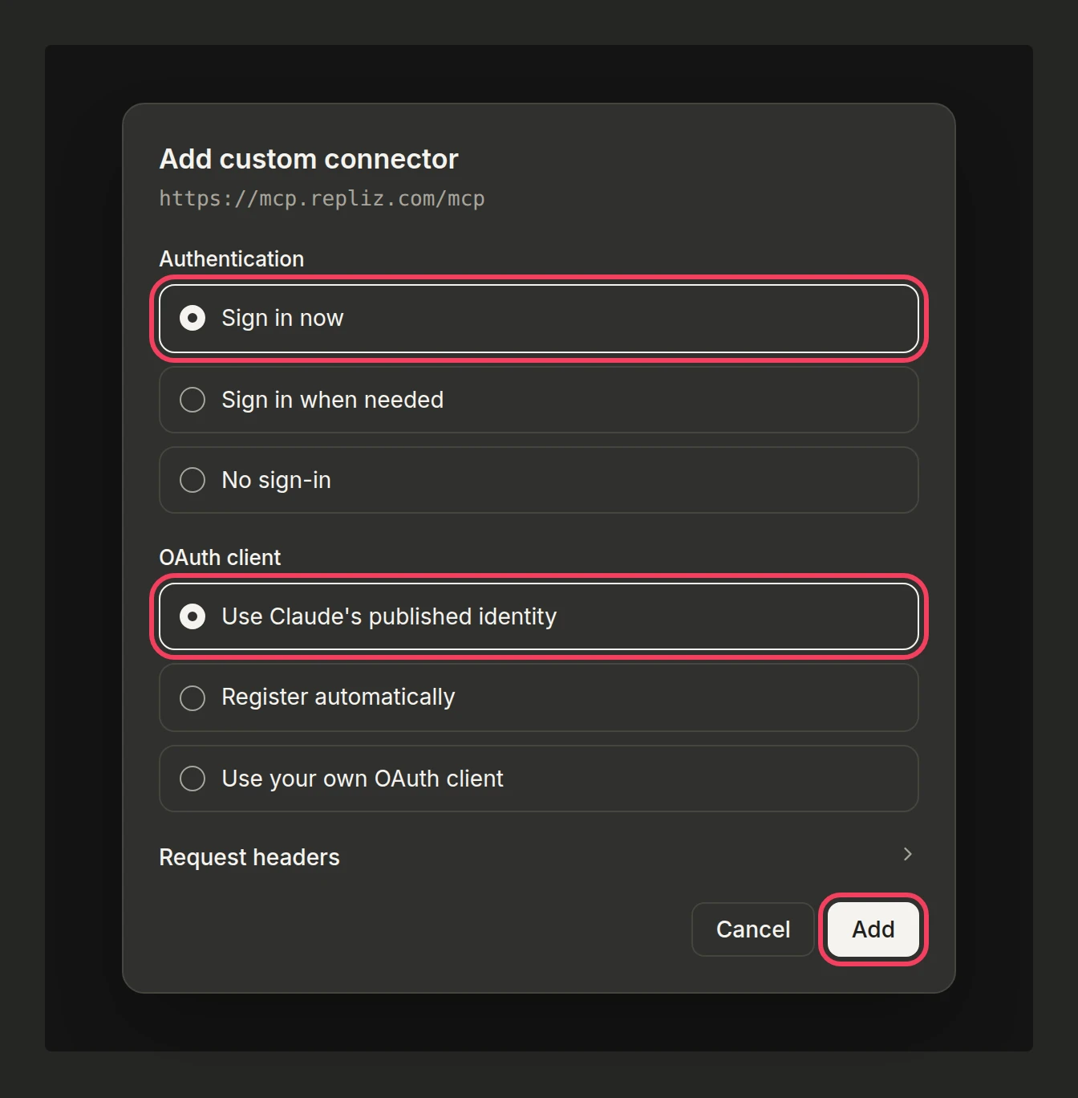Click the Add button
Image resolution: width=1078 pixels, height=1098 pixels.
[873, 929]
